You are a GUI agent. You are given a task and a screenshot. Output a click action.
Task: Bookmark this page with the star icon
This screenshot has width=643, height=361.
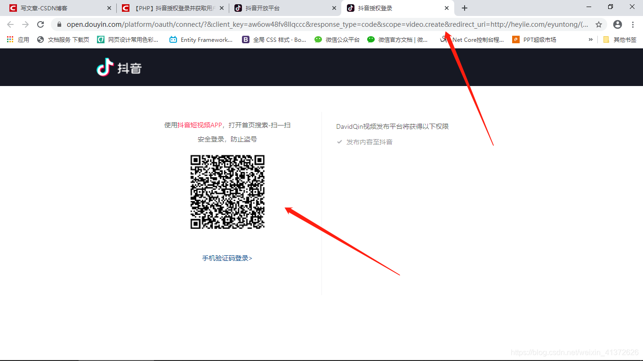pyautogui.click(x=599, y=24)
